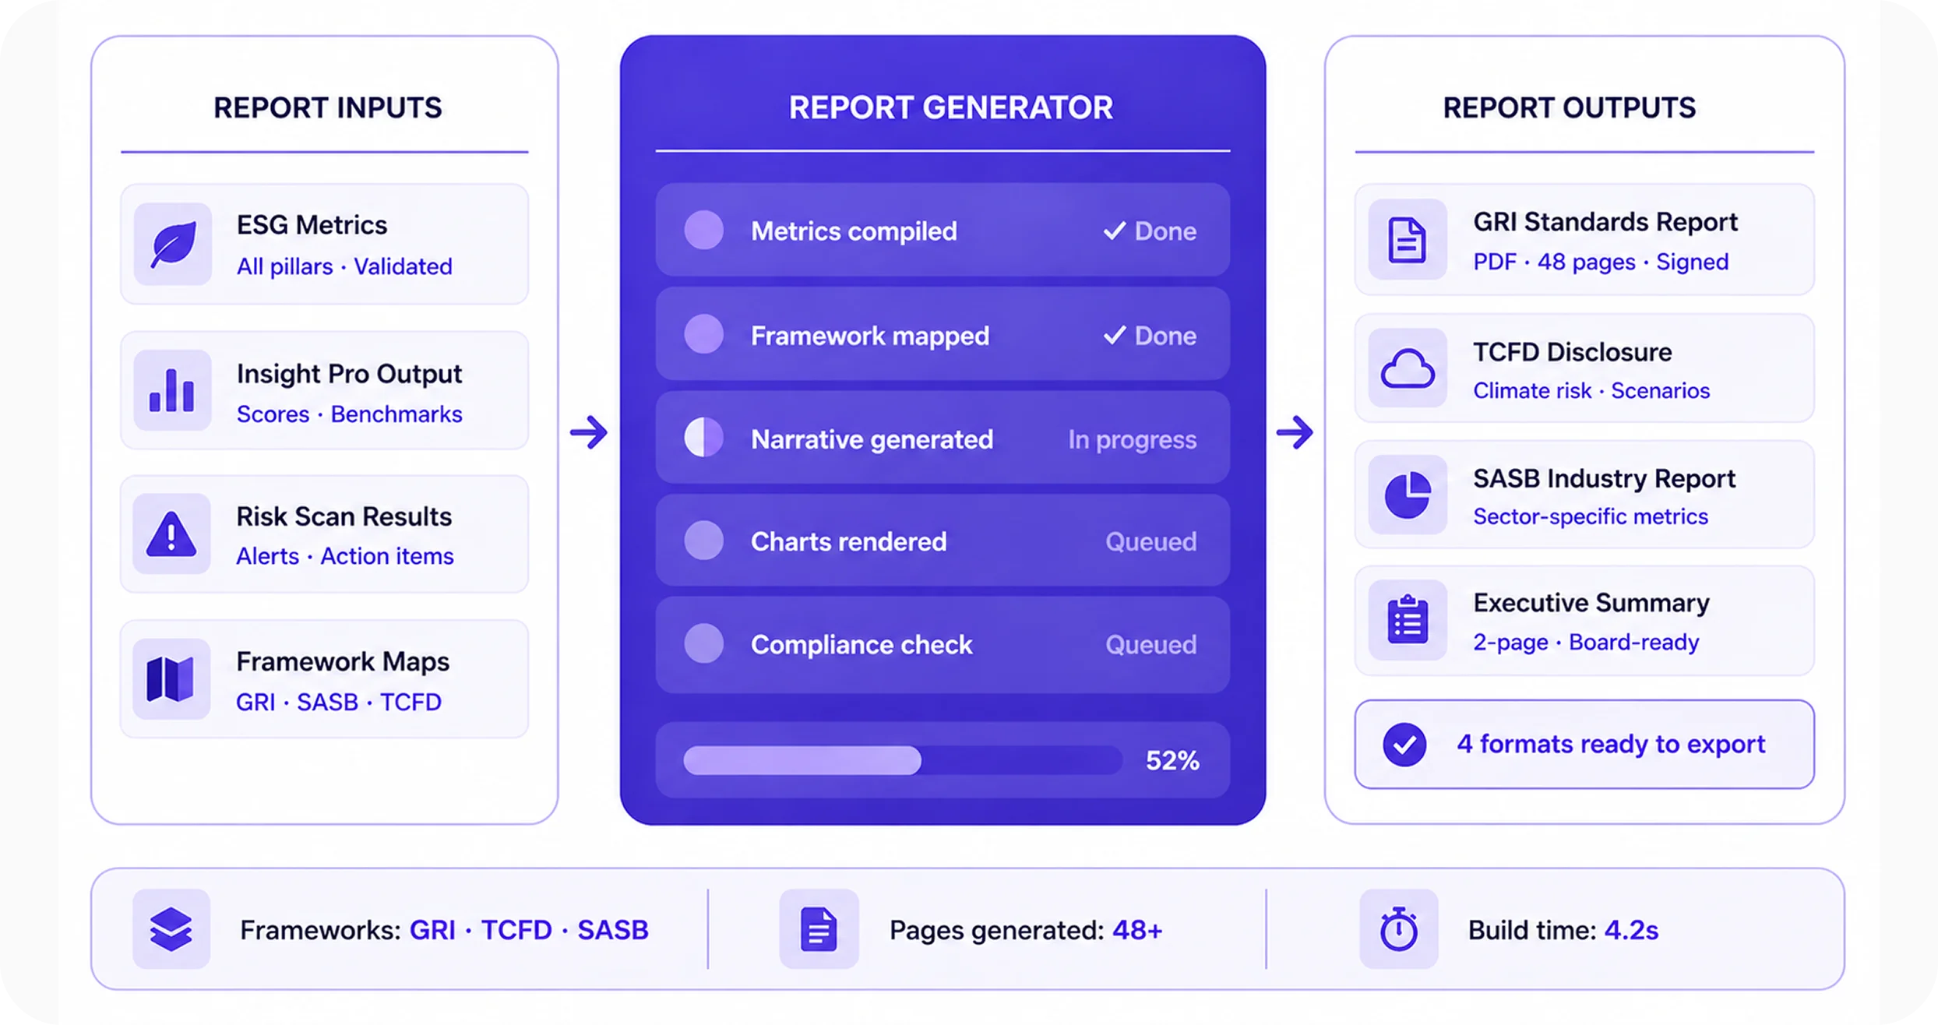The width and height of the screenshot is (1938, 1025).
Task: Click the checkmark badge beside formats ready
Action: [x=1404, y=745]
